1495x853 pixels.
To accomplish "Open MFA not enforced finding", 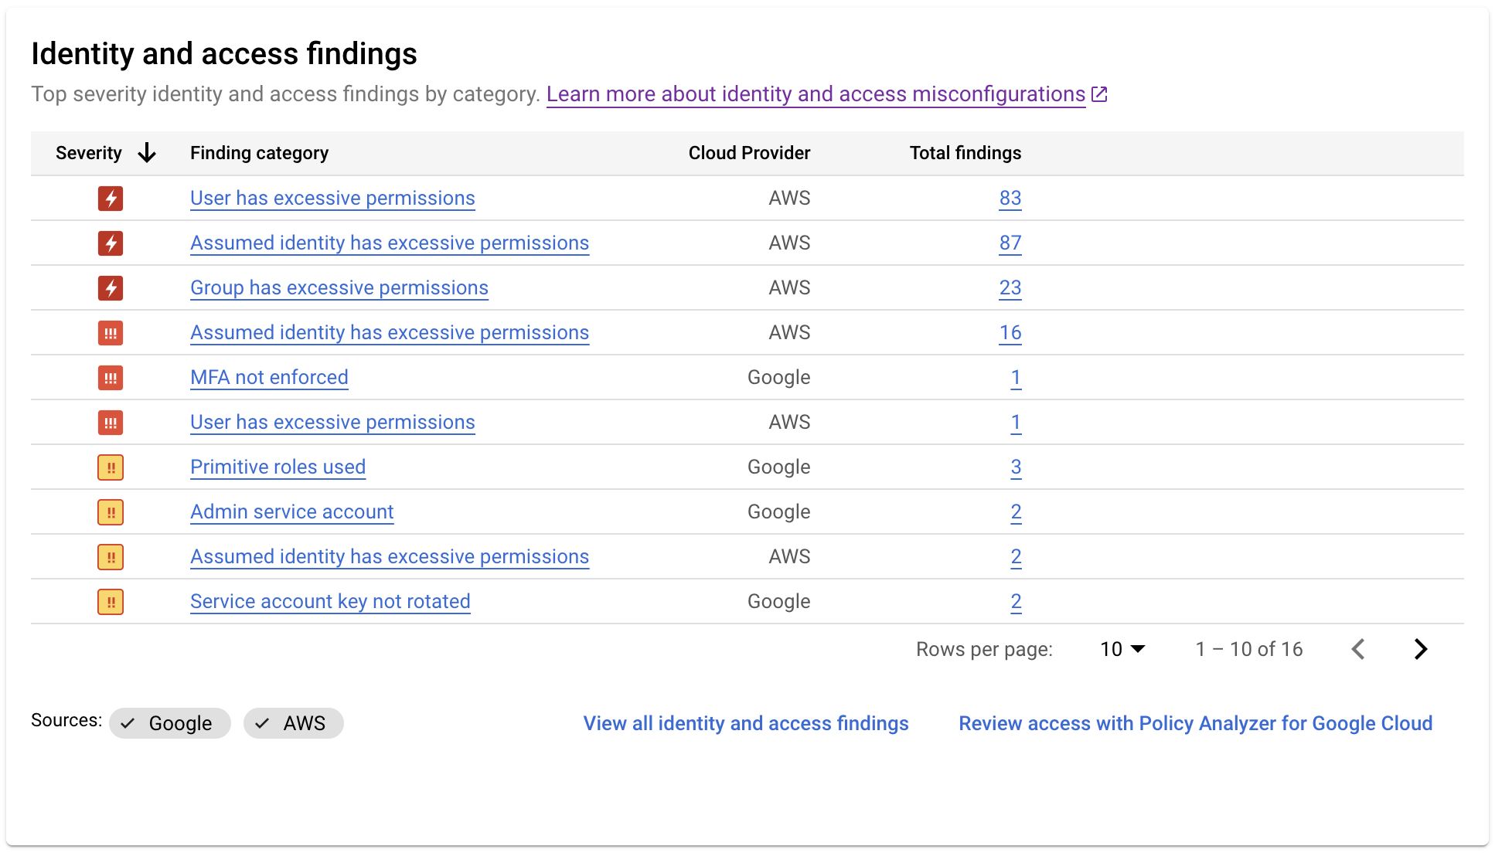I will click(x=269, y=377).
